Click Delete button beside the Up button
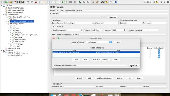 point(120,78)
